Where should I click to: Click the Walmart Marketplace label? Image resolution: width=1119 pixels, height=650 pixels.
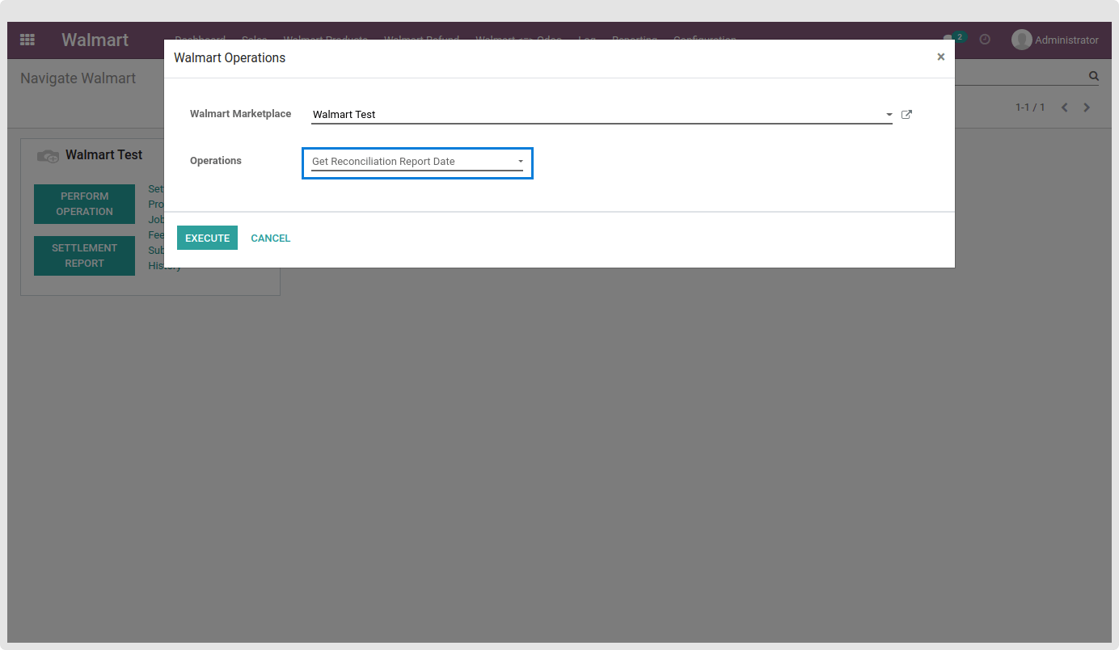pos(240,114)
